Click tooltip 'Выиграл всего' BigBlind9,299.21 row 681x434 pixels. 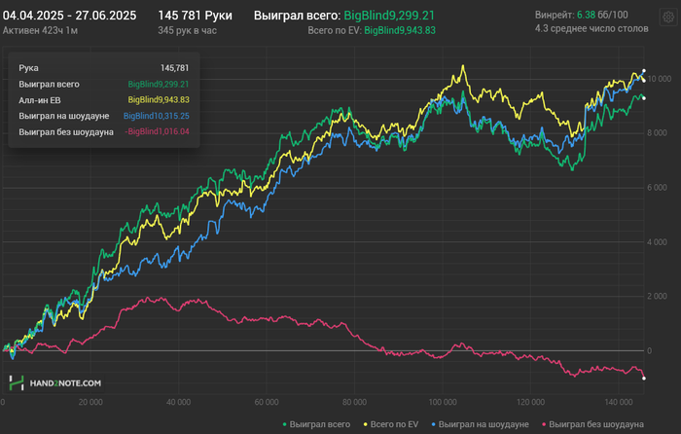(104, 85)
